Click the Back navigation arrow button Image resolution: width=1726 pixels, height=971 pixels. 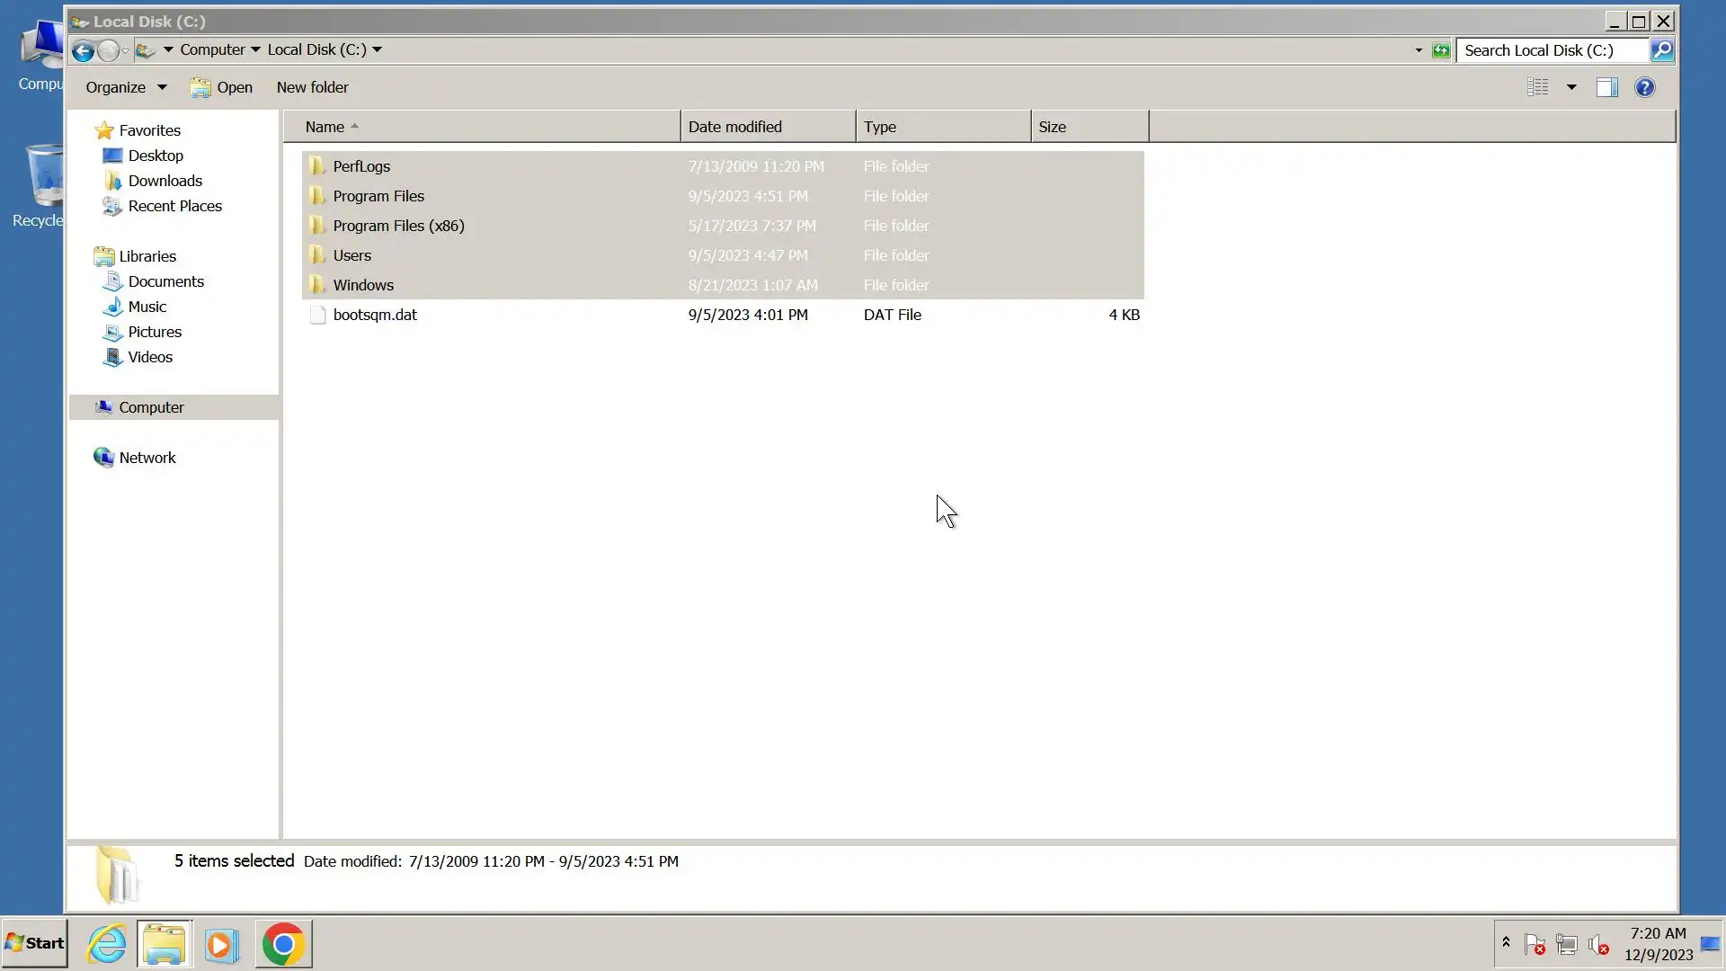[83, 50]
